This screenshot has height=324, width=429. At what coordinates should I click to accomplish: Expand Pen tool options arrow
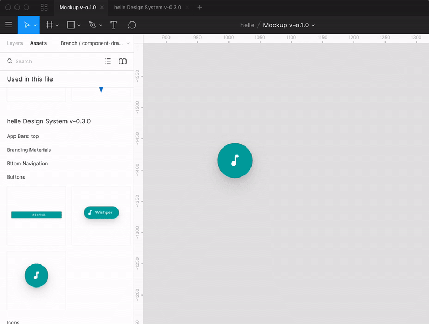[101, 25]
